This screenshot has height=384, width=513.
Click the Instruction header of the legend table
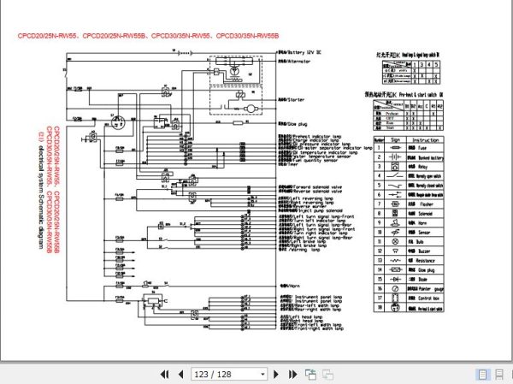[x=425, y=140]
